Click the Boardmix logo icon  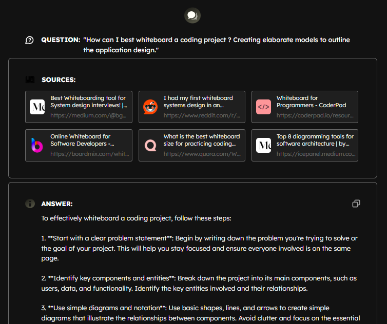pos(37,145)
